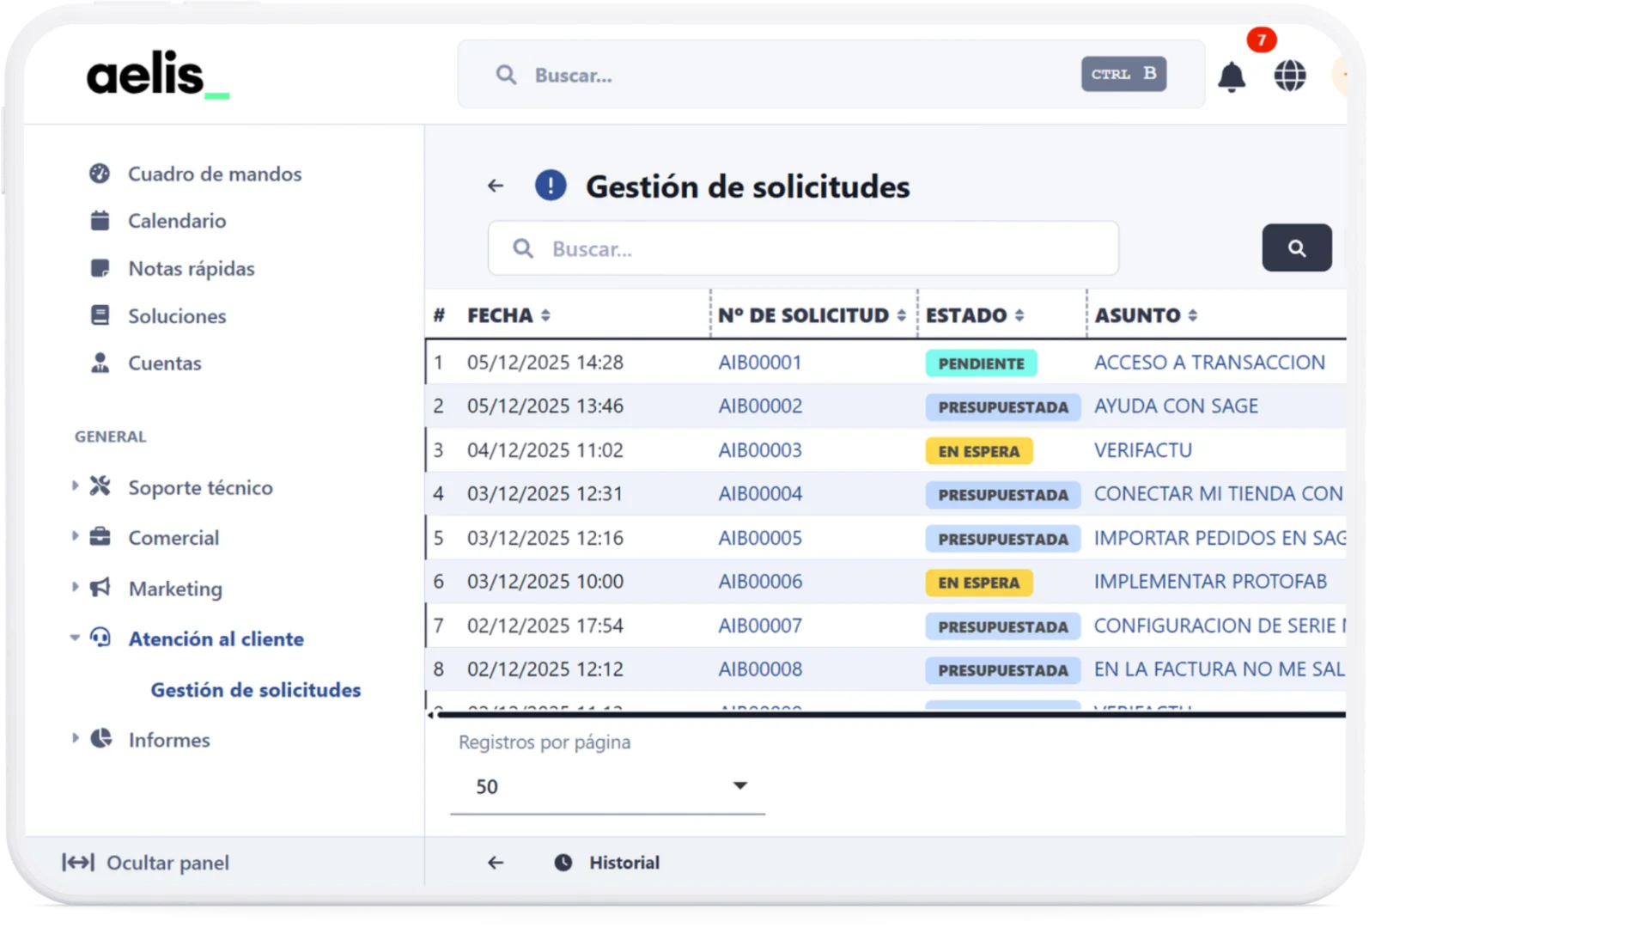Click the dark search magnifier button
The image size is (1649, 928).
[1296, 247]
